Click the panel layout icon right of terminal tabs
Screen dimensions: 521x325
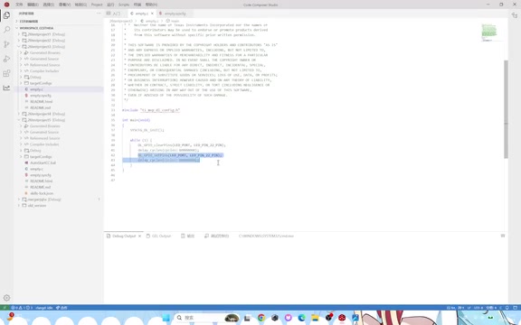tap(503, 236)
